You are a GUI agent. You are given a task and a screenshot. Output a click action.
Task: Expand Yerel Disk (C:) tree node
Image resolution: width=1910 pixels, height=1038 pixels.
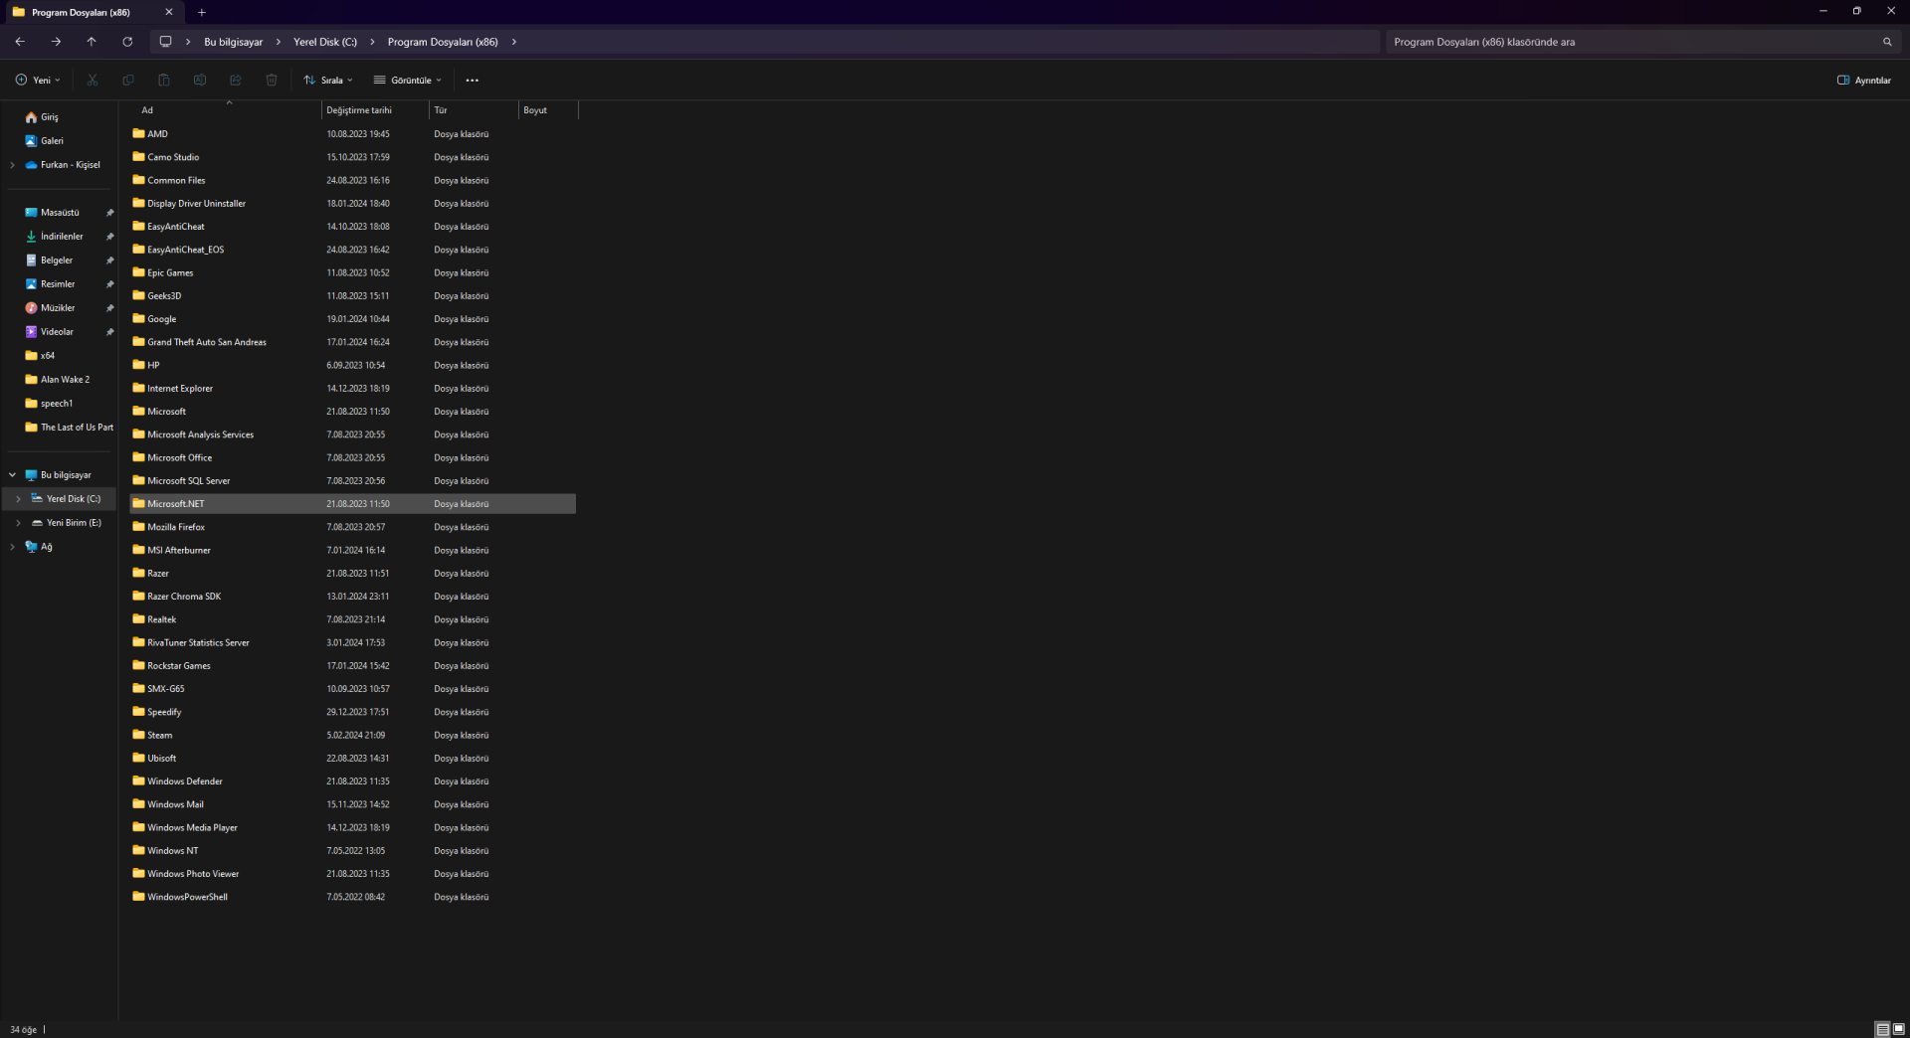(x=18, y=499)
